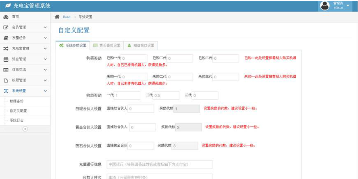
Task: Click the home icon in breadcrumb
Action: tap(57, 17)
